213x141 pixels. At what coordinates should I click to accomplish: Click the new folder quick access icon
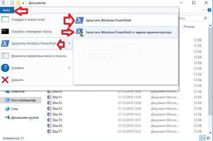[18, 3]
